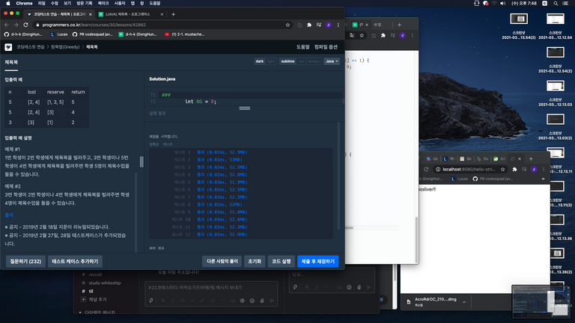Switch editor theme to light
The width and height of the screenshot is (575, 323).
[270, 61]
